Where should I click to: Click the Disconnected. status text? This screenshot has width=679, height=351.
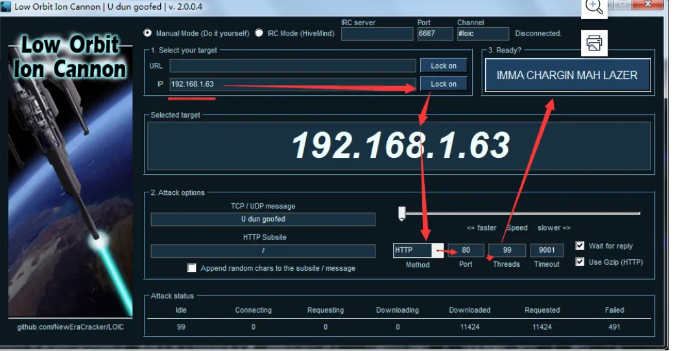[x=538, y=33]
